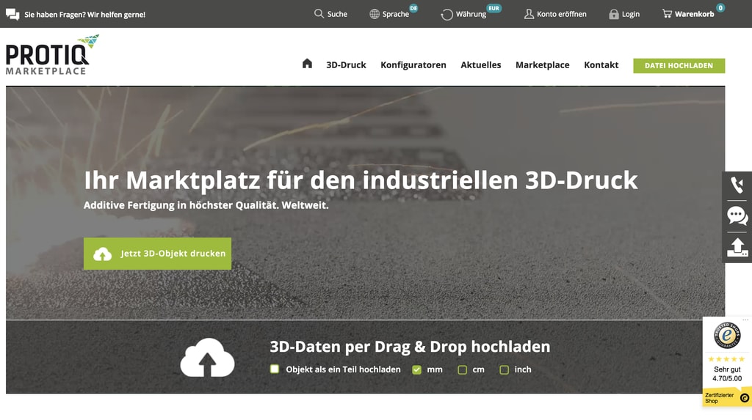Open the Währung currency dropdown
The height and width of the screenshot is (420, 752).
[463, 14]
